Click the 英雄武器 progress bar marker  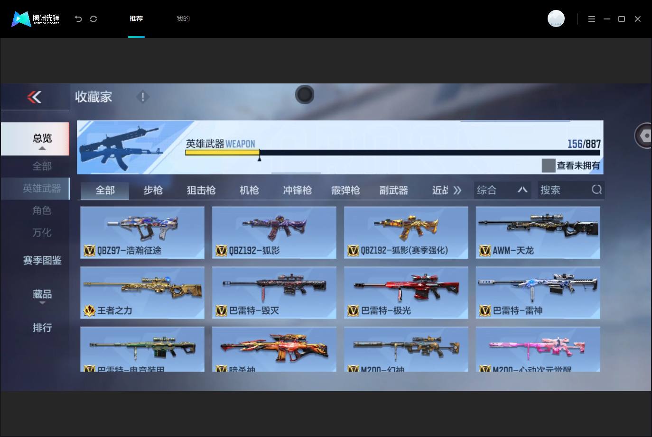(259, 158)
